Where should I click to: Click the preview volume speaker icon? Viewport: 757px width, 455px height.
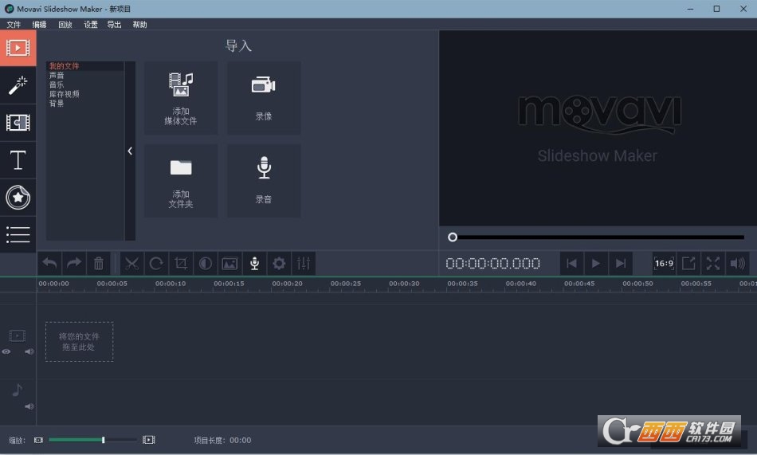click(x=737, y=263)
